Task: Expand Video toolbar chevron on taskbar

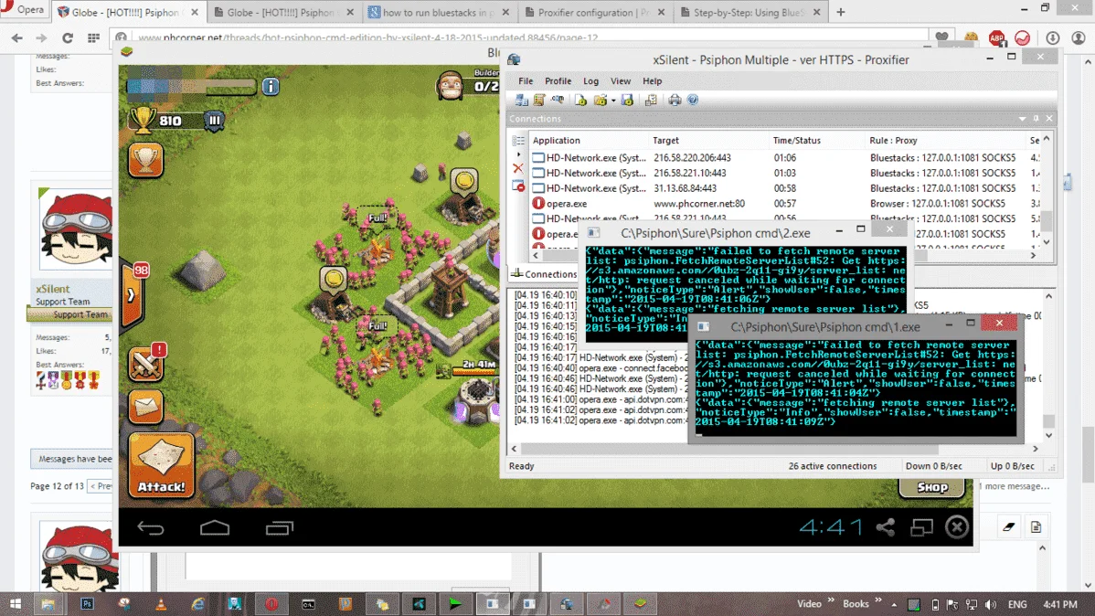Action: 831,600
